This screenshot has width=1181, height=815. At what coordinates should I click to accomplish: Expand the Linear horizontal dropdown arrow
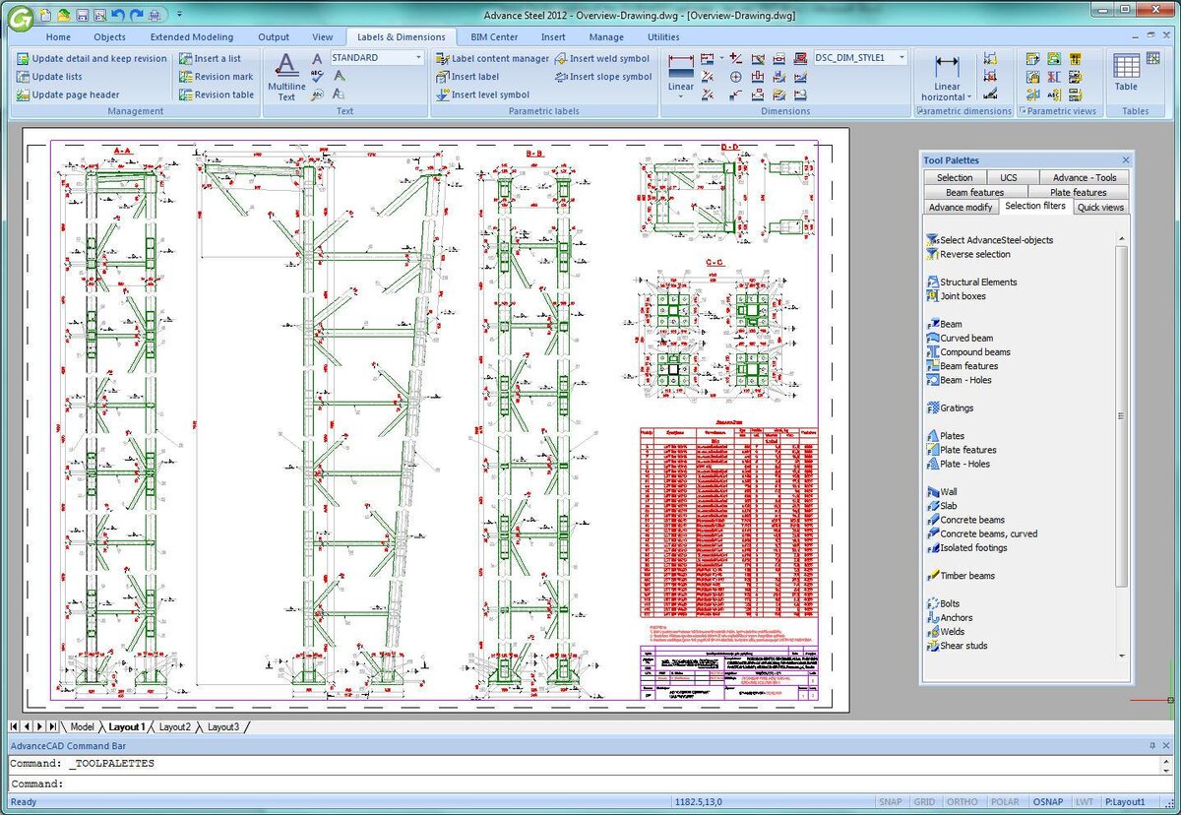(969, 96)
